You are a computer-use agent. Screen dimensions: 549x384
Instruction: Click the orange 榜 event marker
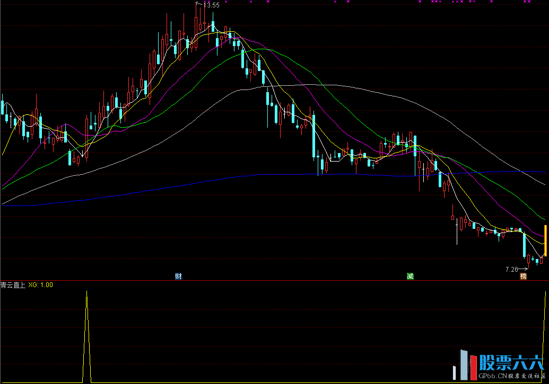[x=524, y=276]
